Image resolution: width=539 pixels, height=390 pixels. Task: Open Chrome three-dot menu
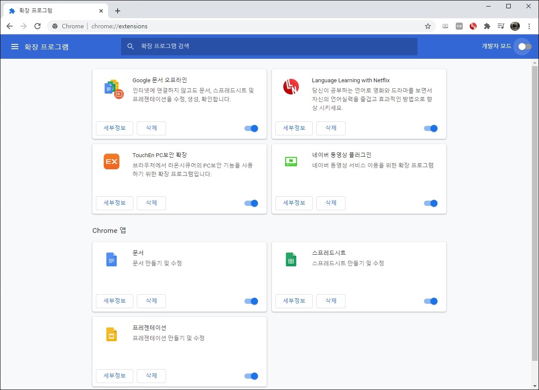pyautogui.click(x=529, y=26)
